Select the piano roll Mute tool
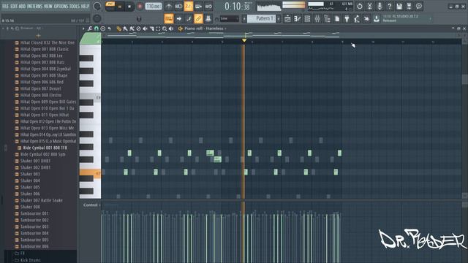Viewport: 468px width, 263px height. [145, 28]
